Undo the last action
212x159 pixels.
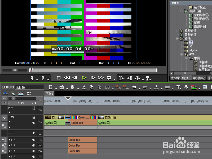[134, 87]
